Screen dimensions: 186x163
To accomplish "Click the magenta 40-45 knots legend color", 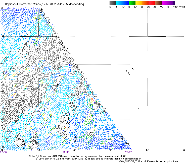I will click(165, 3).
